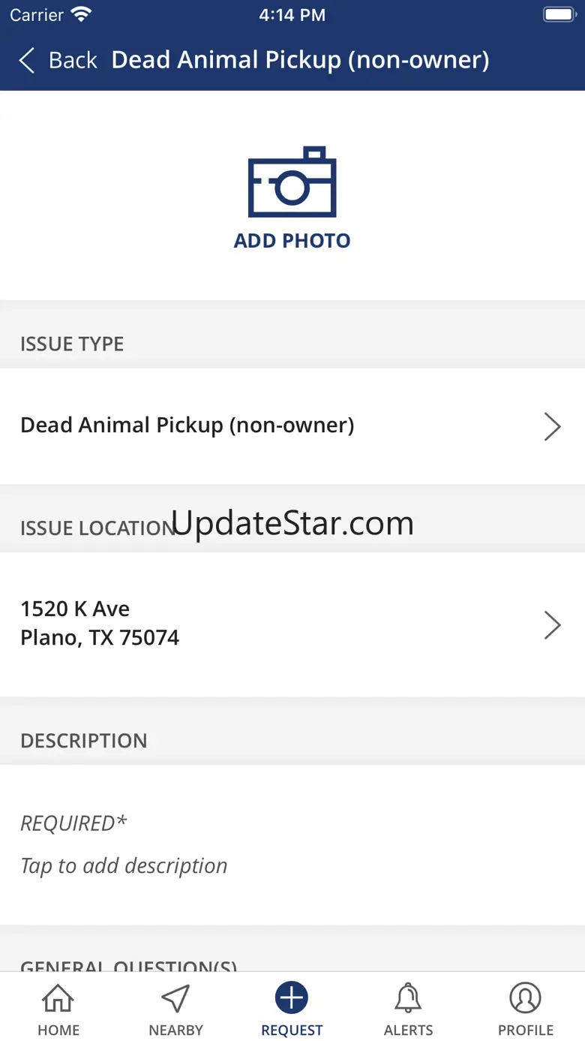Expand the Issue Location chevron arrow
The height and width of the screenshot is (1041, 585).
click(552, 624)
